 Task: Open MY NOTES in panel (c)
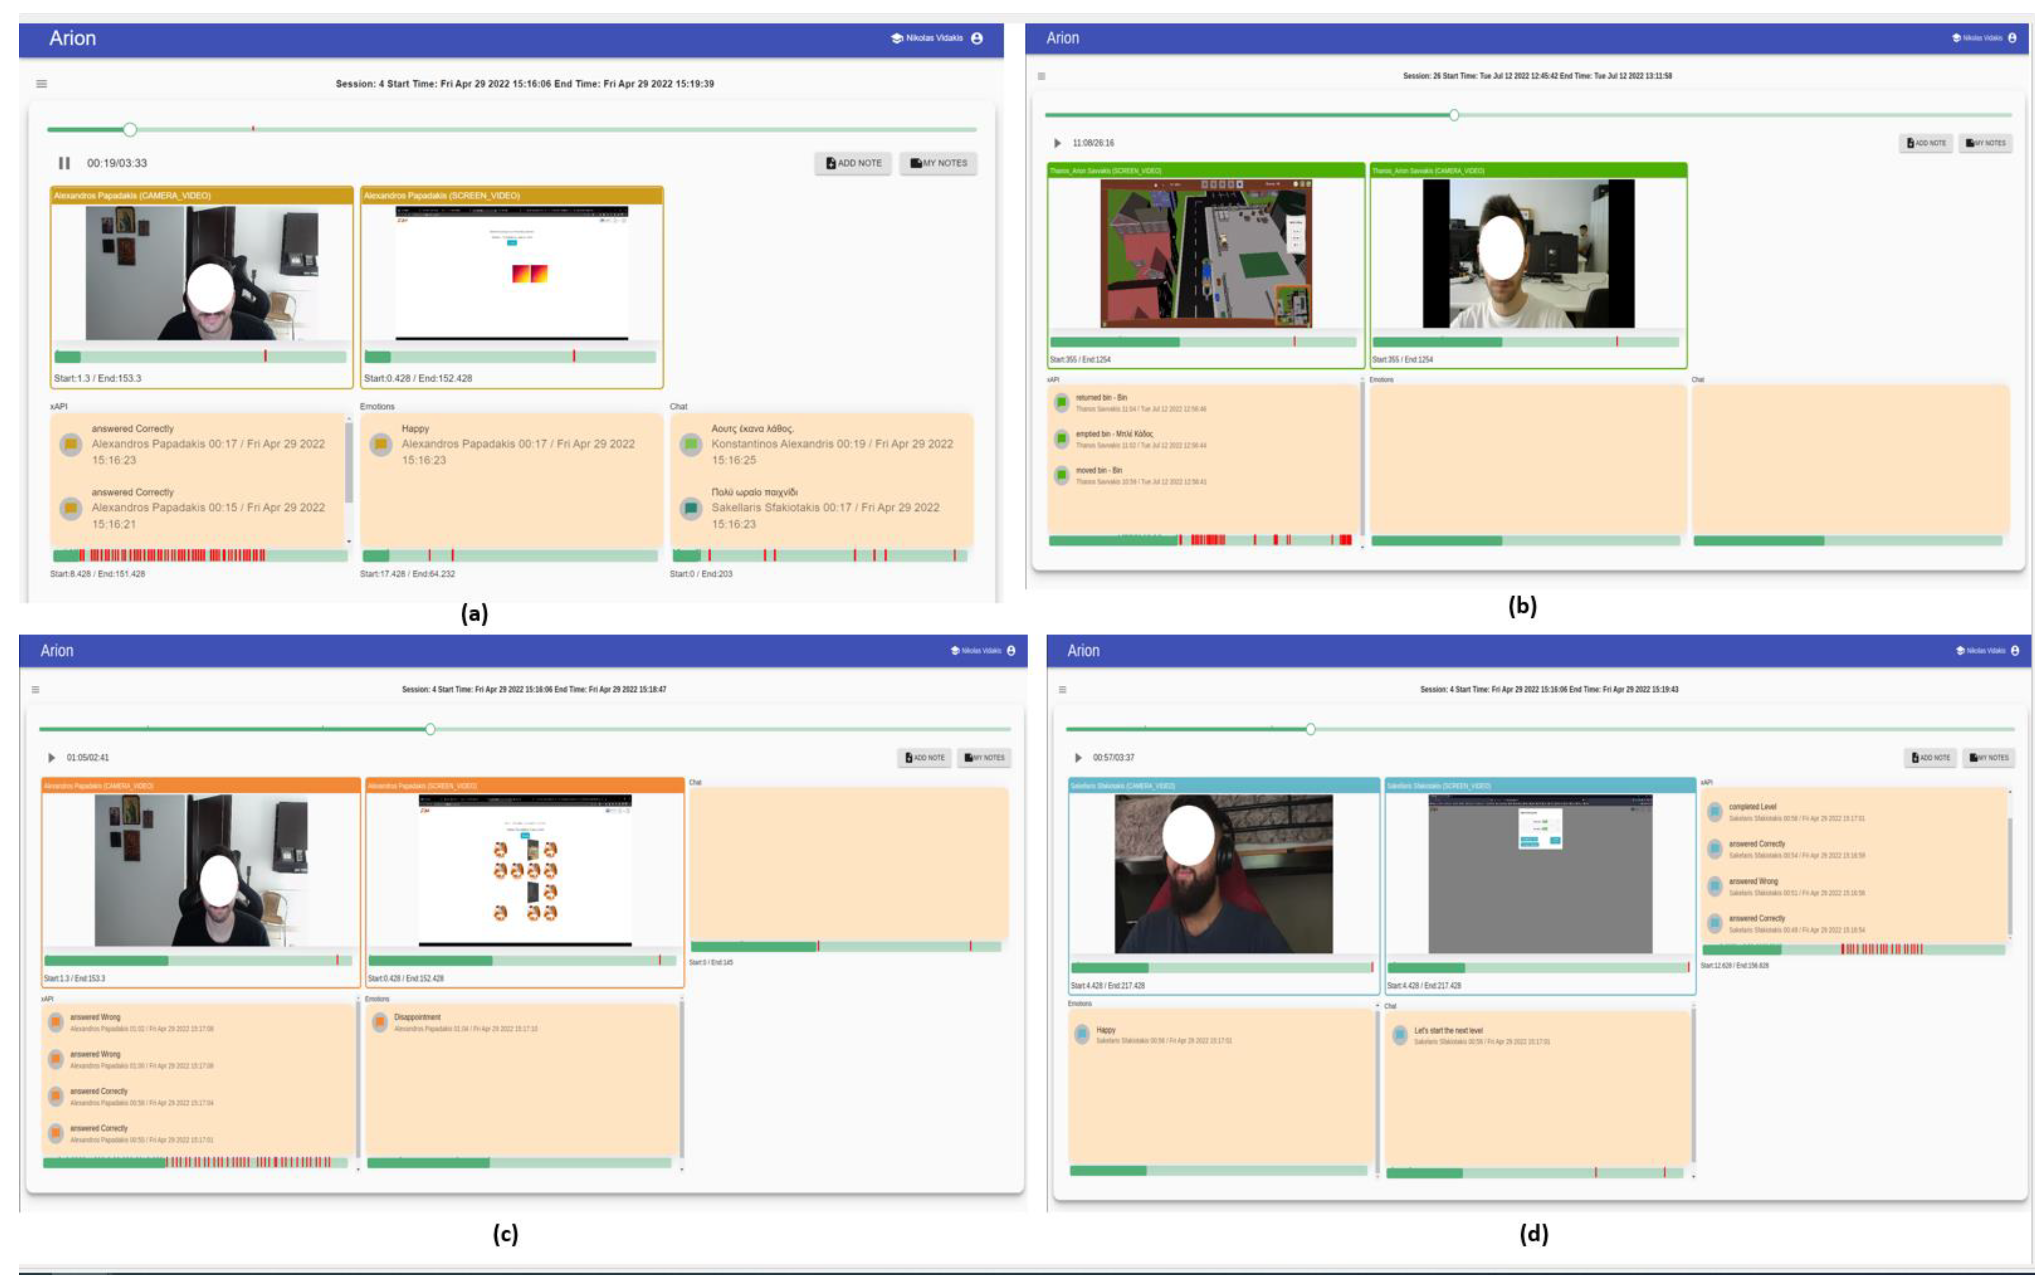point(984,757)
